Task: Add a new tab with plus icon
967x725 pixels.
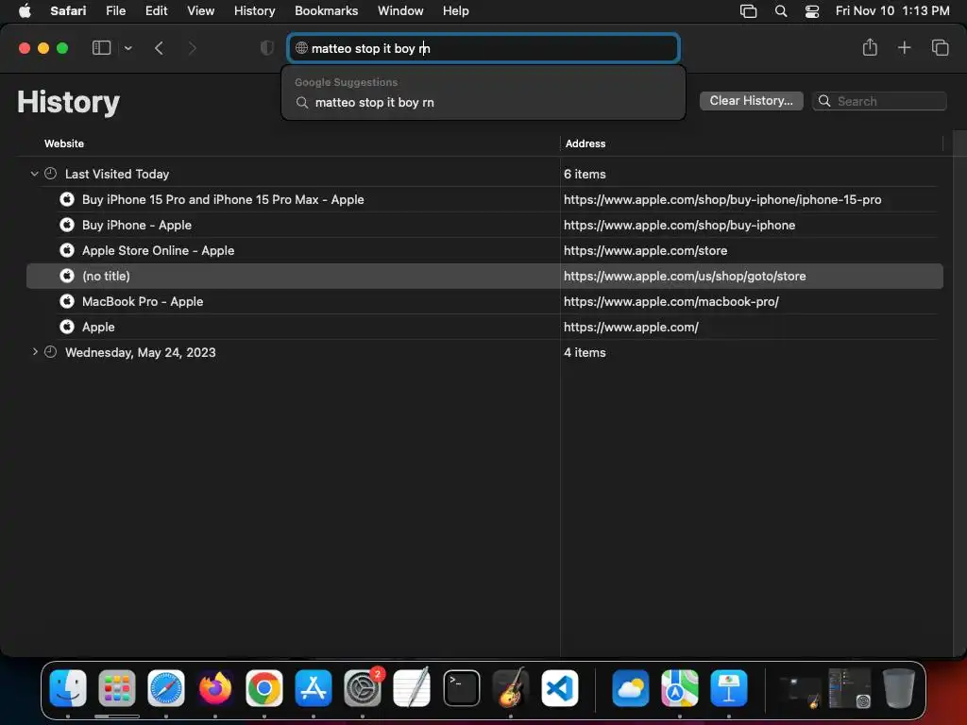Action: click(904, 47)
